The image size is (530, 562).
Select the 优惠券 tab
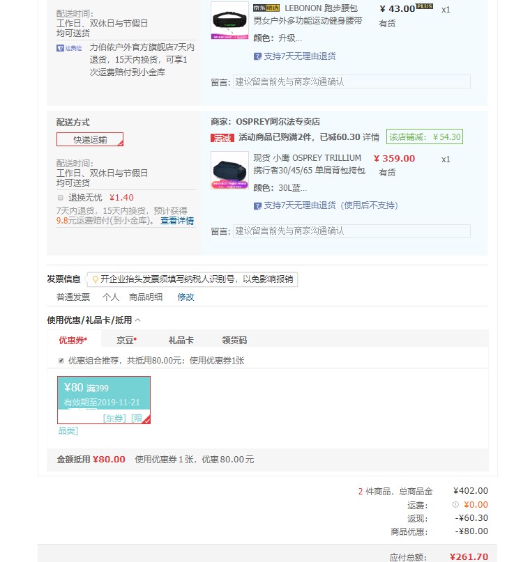[x=73, y=340]
